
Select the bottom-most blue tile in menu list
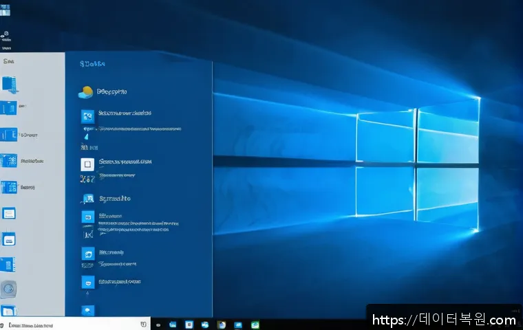tap(87, 311)
